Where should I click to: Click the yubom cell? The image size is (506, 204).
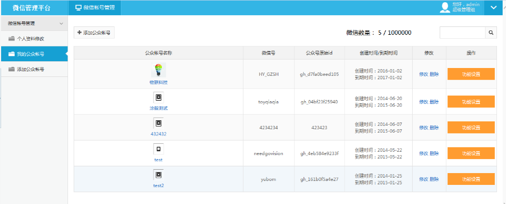tap(269, 179)
